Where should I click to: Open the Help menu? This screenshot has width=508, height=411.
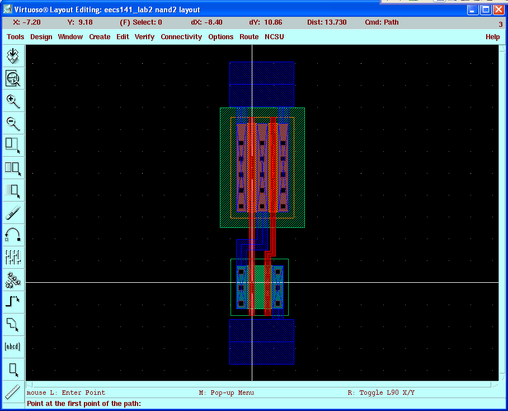492,37
